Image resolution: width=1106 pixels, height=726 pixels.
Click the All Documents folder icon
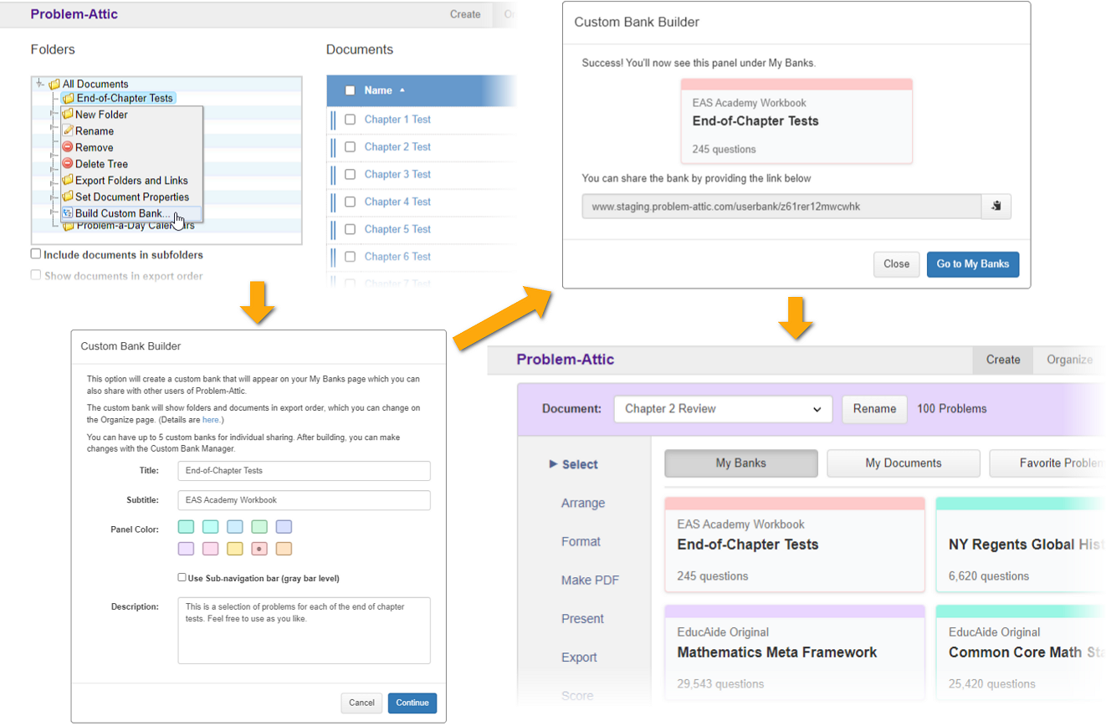pyautogui.click(x=54, y=84)
